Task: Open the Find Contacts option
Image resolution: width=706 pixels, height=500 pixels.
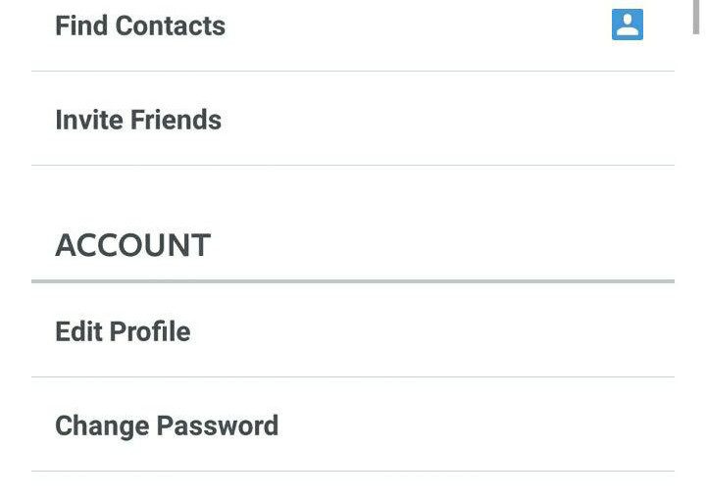Action: [x=294, y=25]
